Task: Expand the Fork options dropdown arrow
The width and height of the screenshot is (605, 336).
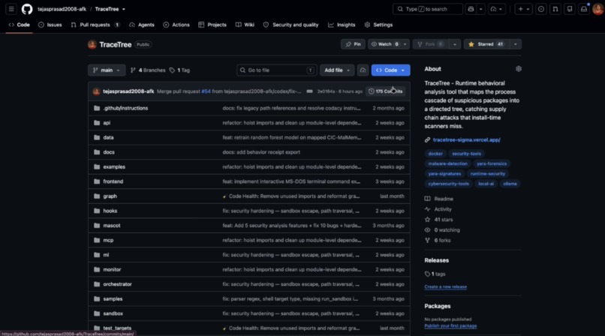Action: point(455,44)
